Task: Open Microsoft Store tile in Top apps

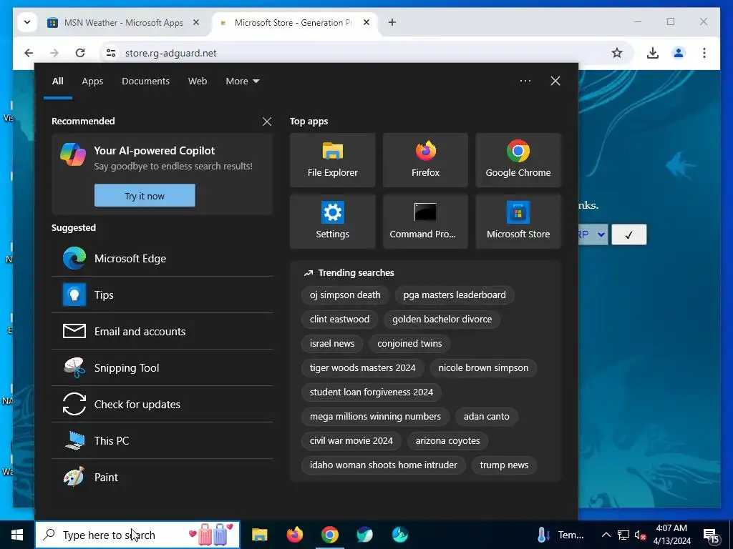Action: (518, 222)
